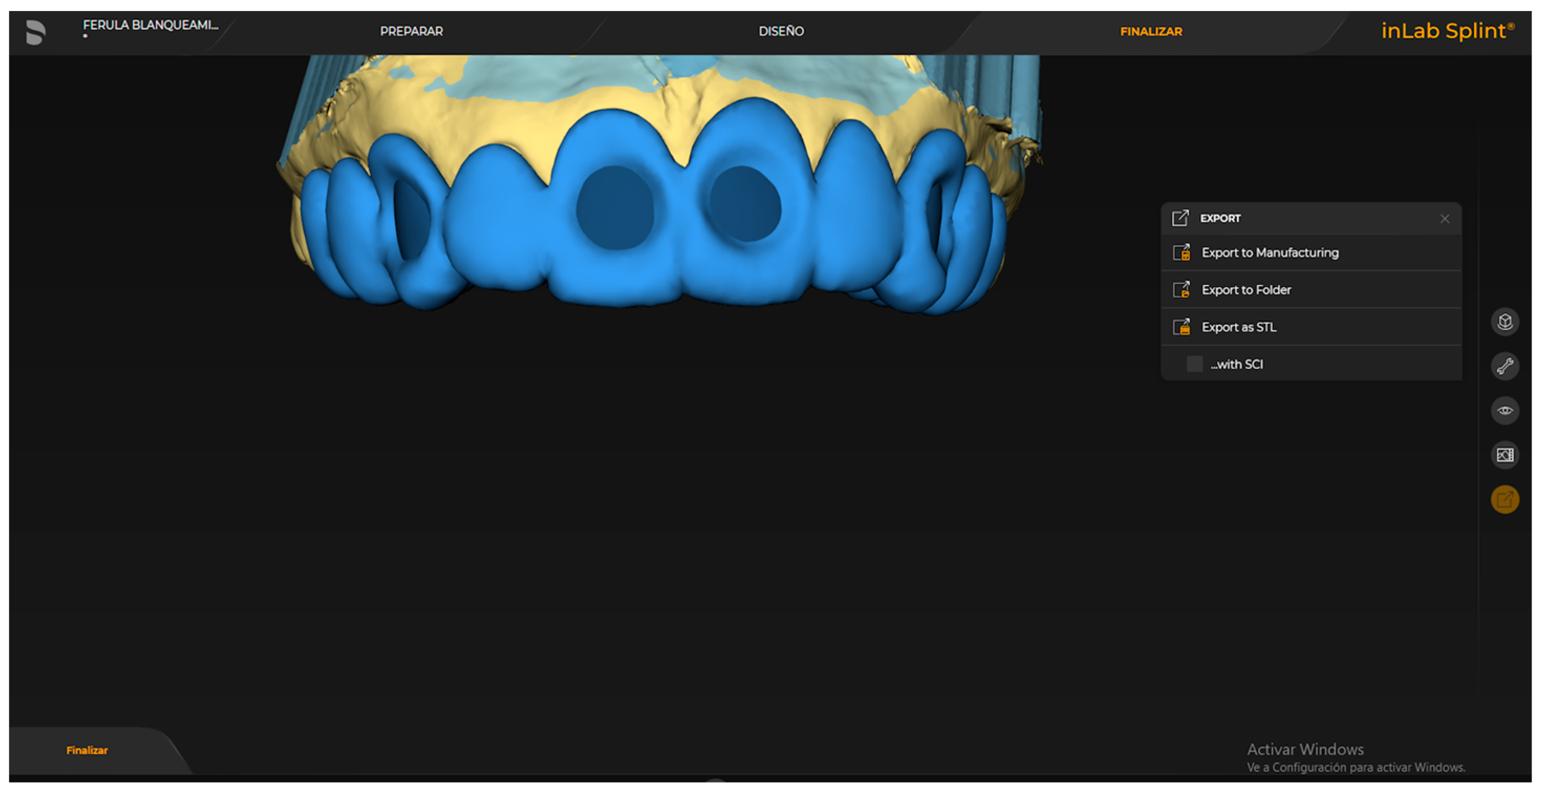This screenshot has width=1541, height=793.
Task: Click the FINALIZAR menu item
Action: (1151, 31)
